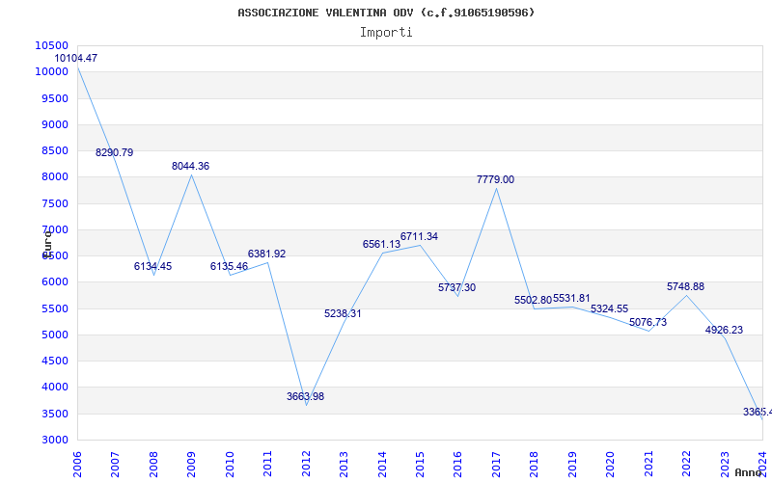Click the x-axis year 2016
This screenshot has width=772, height=482.
tap(457, 464)
